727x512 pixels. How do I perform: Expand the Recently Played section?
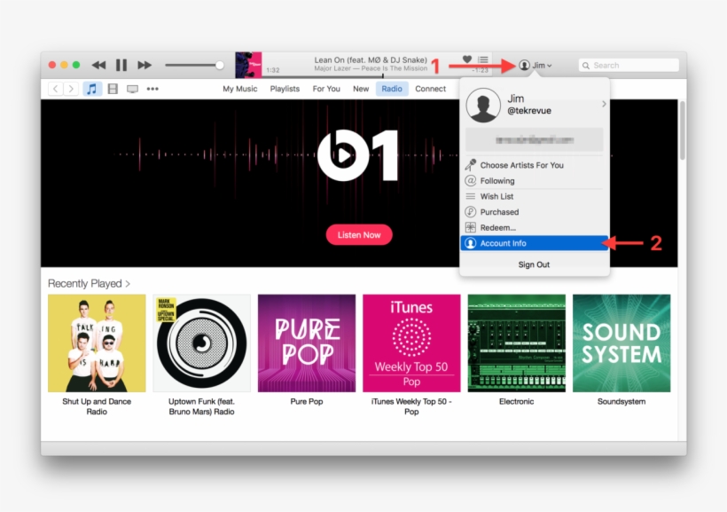click(89, 283)
